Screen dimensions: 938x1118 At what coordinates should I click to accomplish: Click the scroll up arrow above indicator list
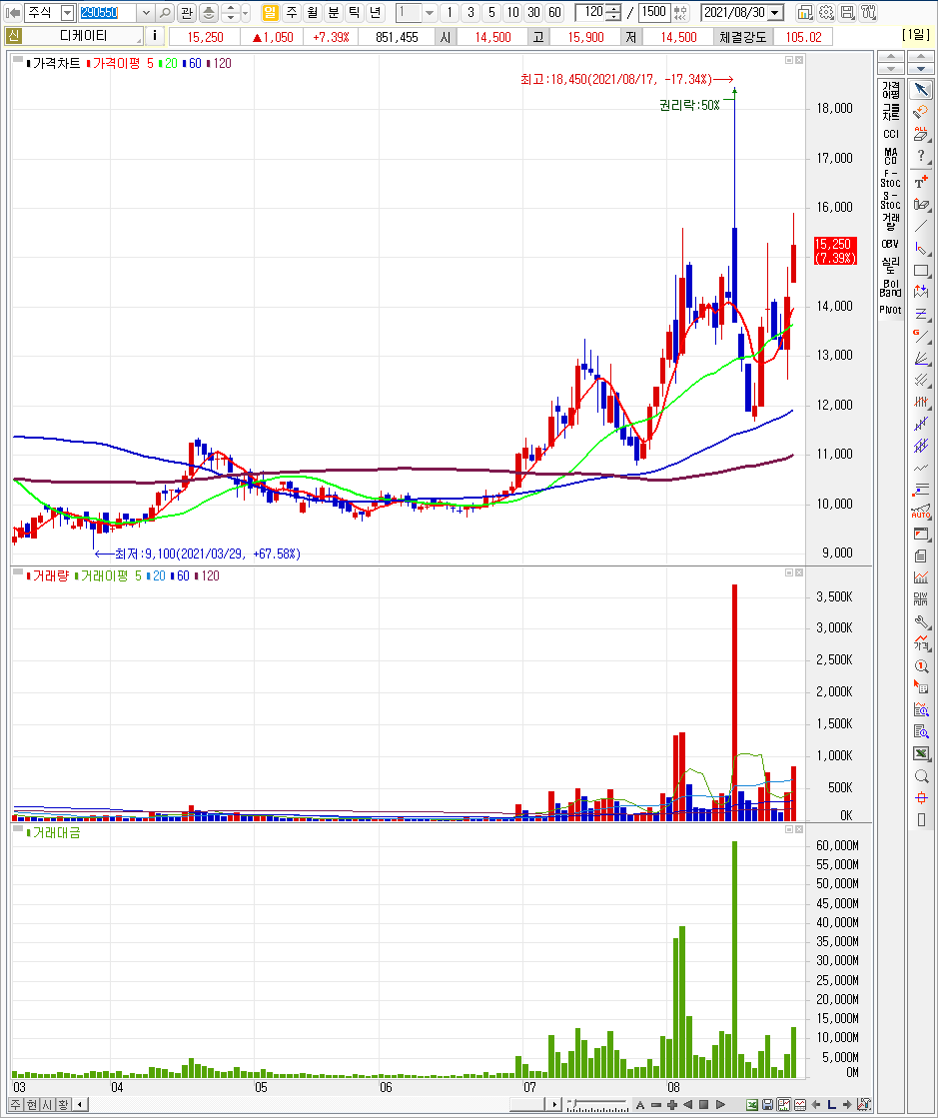click(x=891, y=57)
